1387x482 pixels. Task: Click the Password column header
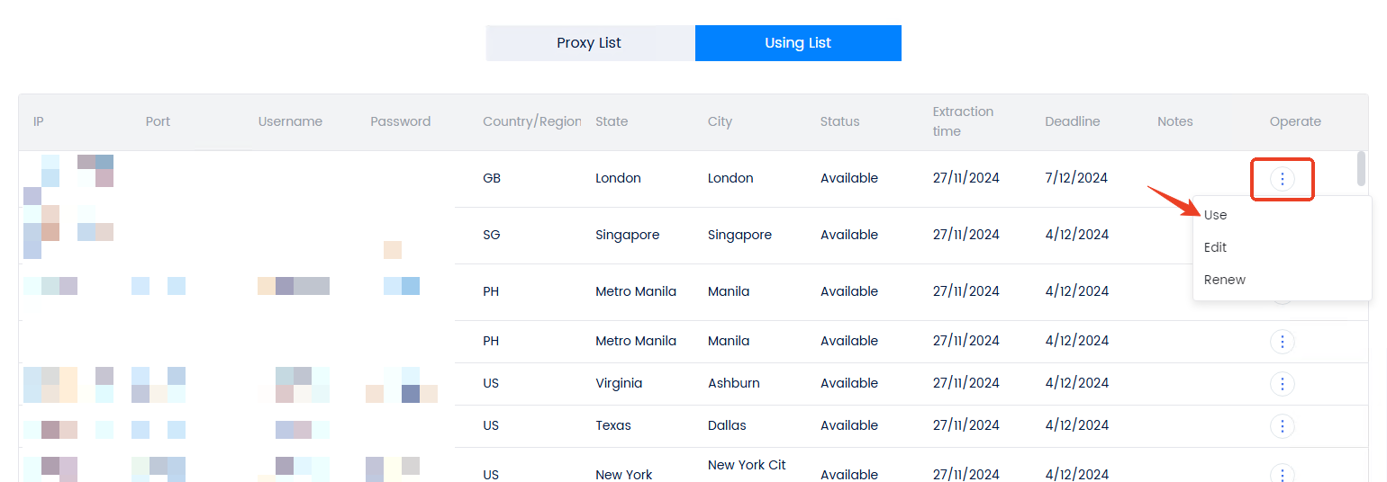tap(400, 121)
